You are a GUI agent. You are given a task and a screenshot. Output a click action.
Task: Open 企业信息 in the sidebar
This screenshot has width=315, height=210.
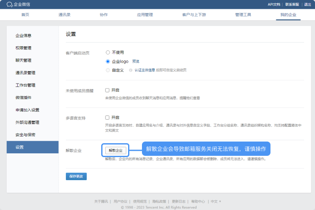pos(24,36)
